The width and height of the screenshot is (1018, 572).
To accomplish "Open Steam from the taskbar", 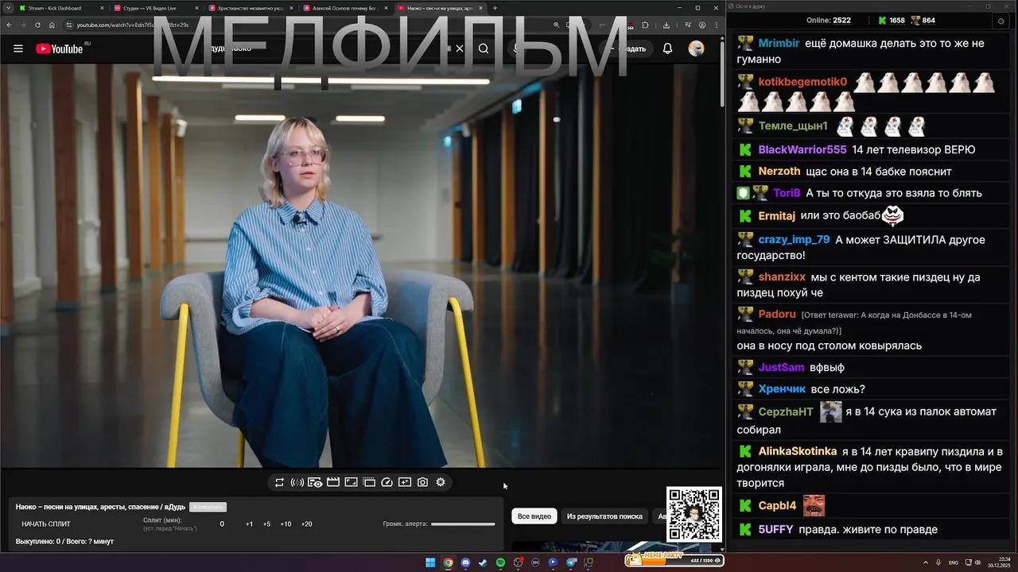I will pyautogui.click(x=483, y=562).
